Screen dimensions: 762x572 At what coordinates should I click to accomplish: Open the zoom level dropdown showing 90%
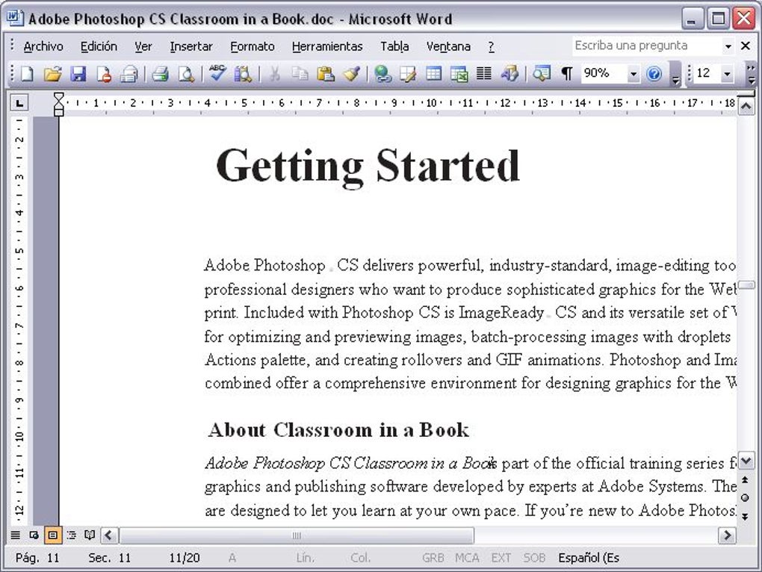(632, 73)
